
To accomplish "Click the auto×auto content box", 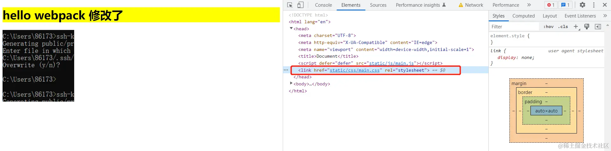I will (546, 111).
